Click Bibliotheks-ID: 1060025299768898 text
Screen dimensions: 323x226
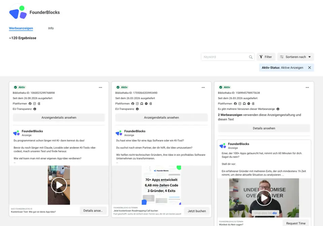(34, 93)
